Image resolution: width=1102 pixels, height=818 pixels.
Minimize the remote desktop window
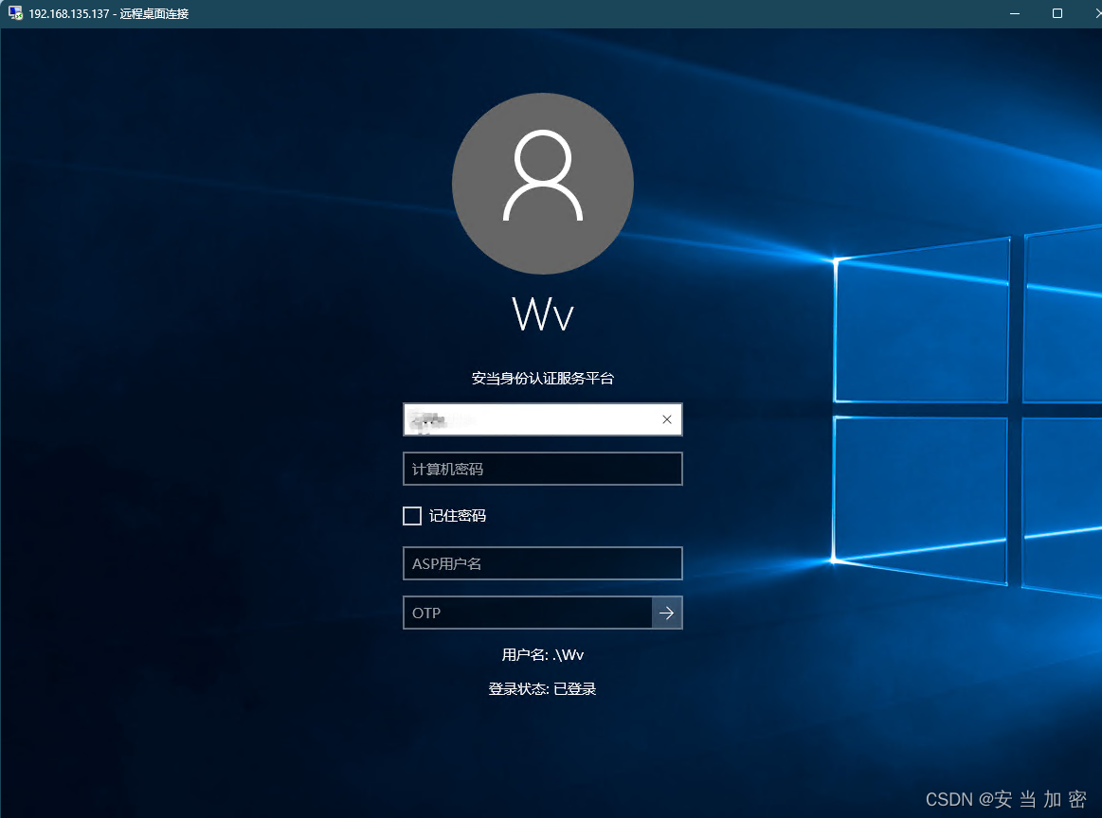(1015, 13)
